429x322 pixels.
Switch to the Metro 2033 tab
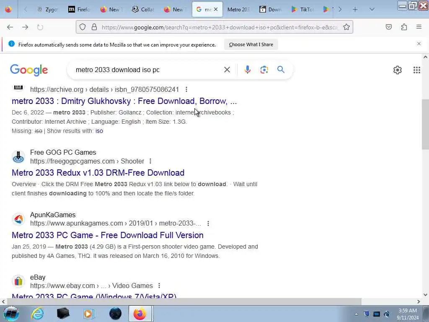(238, 10)
